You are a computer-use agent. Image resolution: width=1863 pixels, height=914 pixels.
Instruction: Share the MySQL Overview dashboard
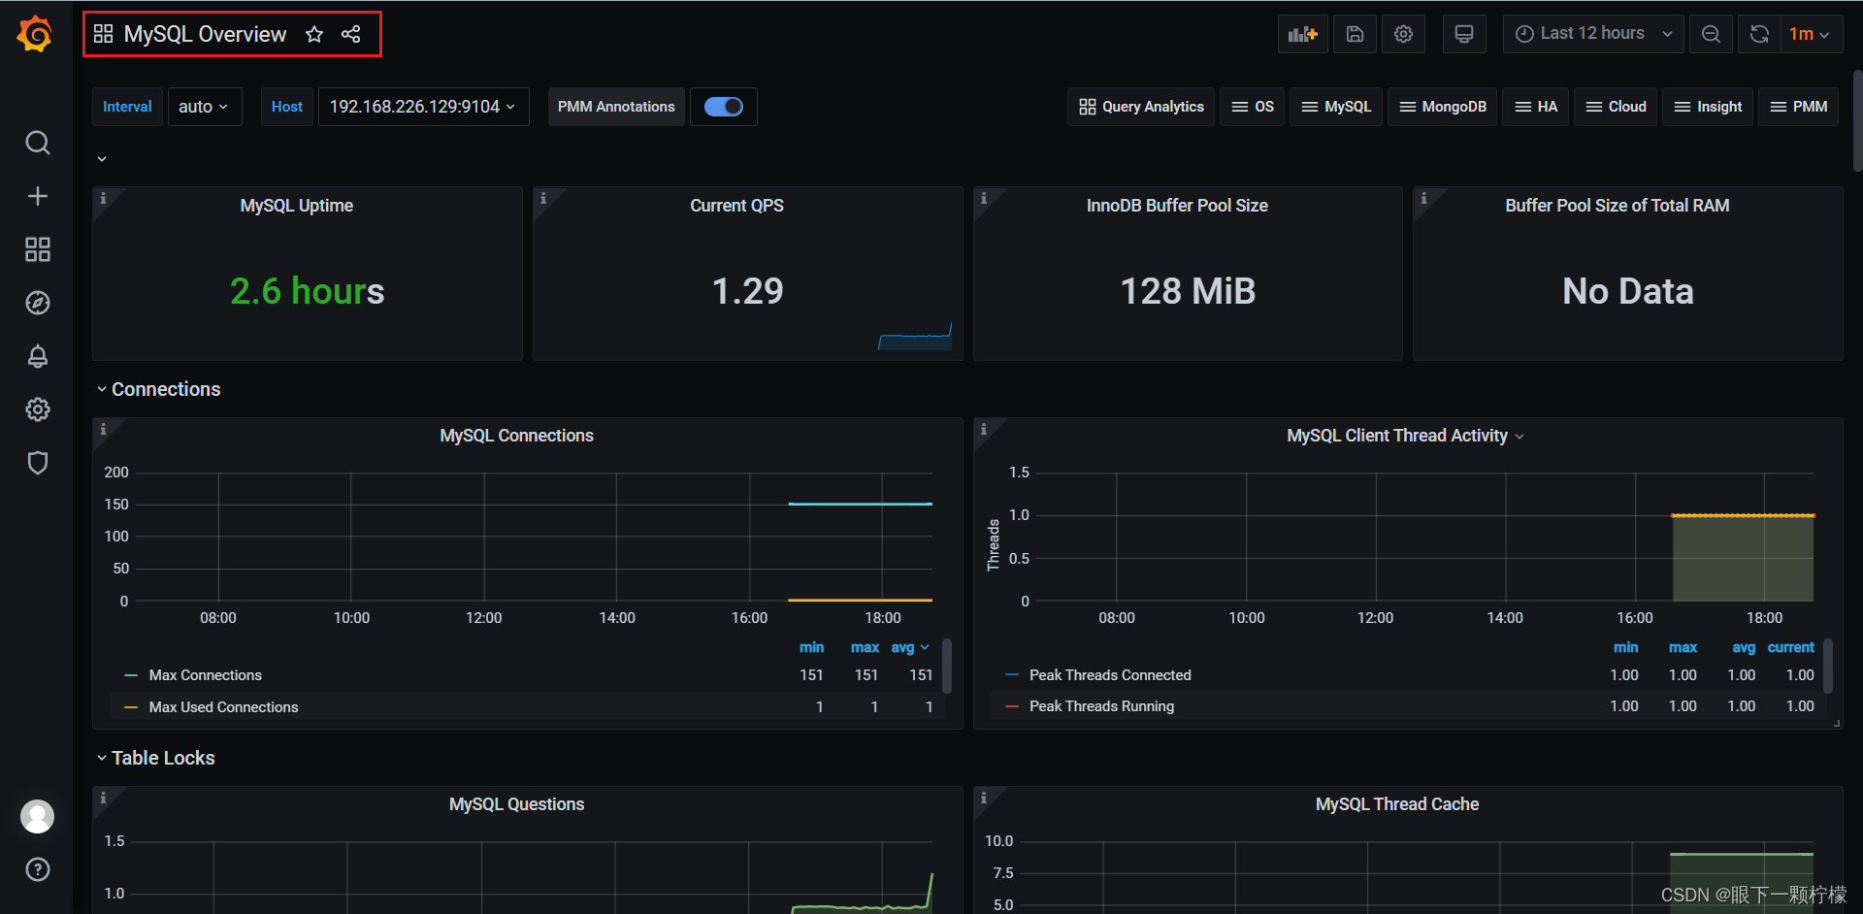pos(351,34)
